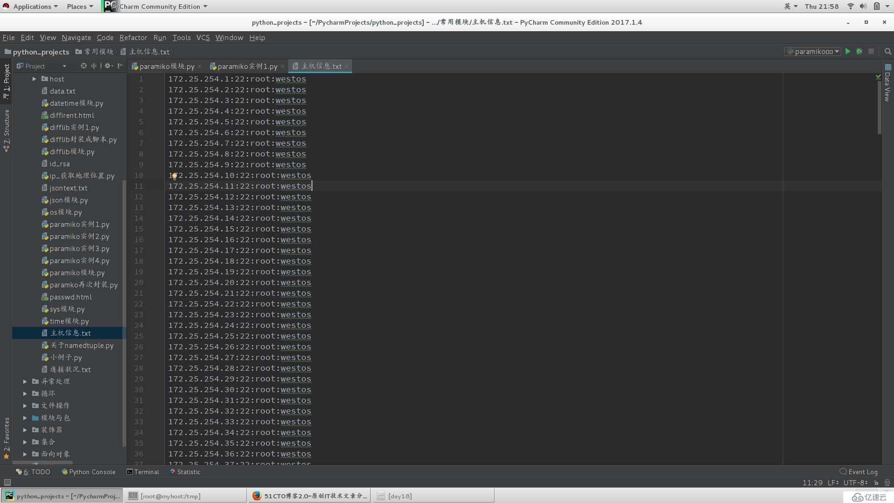Select the paramiko实例1.py tab
The image size is (894, 503).
click(x=245, y=66)
